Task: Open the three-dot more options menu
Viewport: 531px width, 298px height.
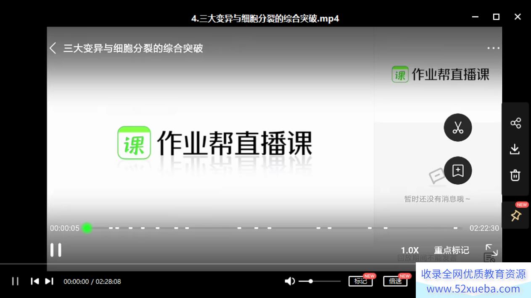Action: coord(494,48)
